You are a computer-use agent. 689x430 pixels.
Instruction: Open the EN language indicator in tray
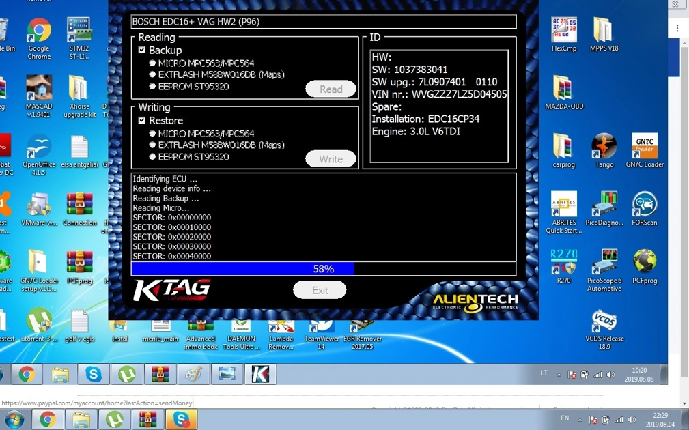point(565,418)
